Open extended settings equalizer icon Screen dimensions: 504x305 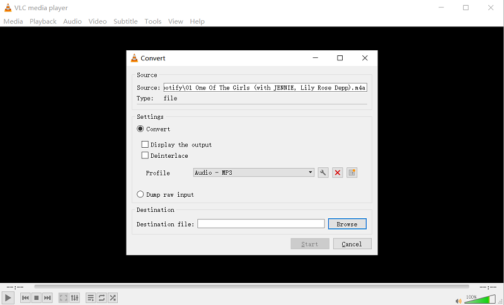74,298
